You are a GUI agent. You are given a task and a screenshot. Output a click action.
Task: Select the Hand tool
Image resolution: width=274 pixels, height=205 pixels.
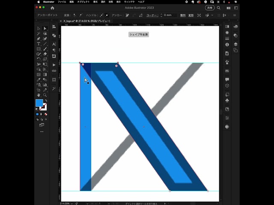pos(39,95)
